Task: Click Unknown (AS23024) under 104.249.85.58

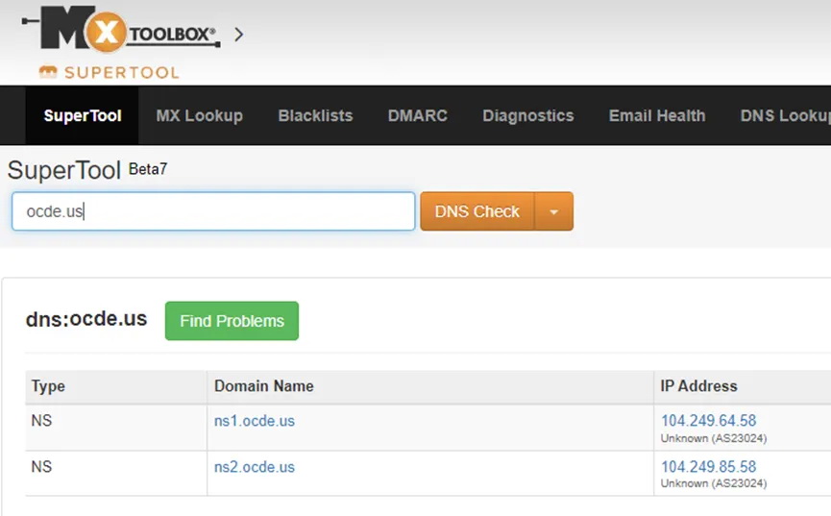Action: pyautogui.click(x=714, y=483)
